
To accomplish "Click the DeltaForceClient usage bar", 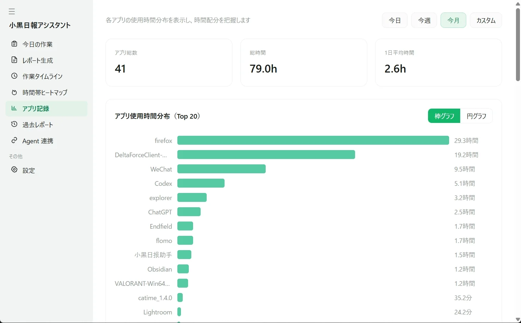I will [266, 155].
